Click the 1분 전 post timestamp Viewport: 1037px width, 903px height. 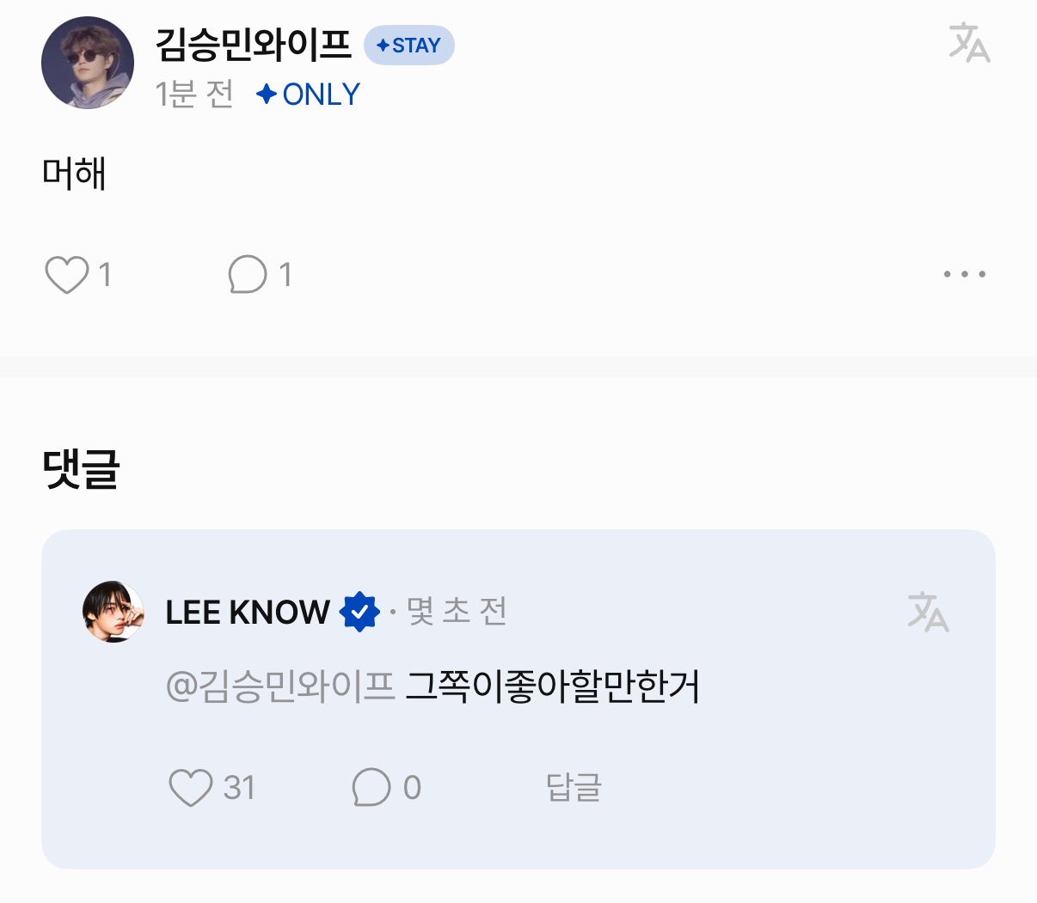194,95
